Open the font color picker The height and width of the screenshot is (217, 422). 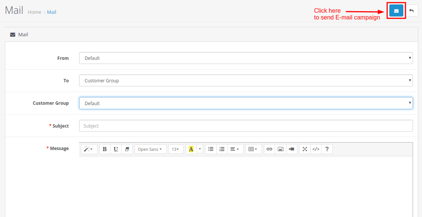(x=191, y=149)
